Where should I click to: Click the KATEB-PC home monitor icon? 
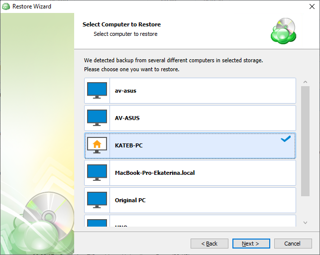97,145
